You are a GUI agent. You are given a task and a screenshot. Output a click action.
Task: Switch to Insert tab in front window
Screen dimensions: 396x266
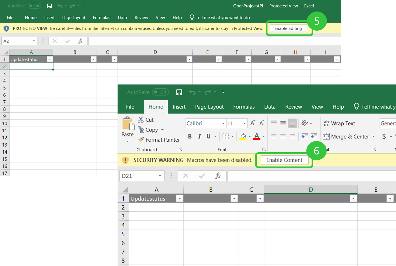pos(179,107)
